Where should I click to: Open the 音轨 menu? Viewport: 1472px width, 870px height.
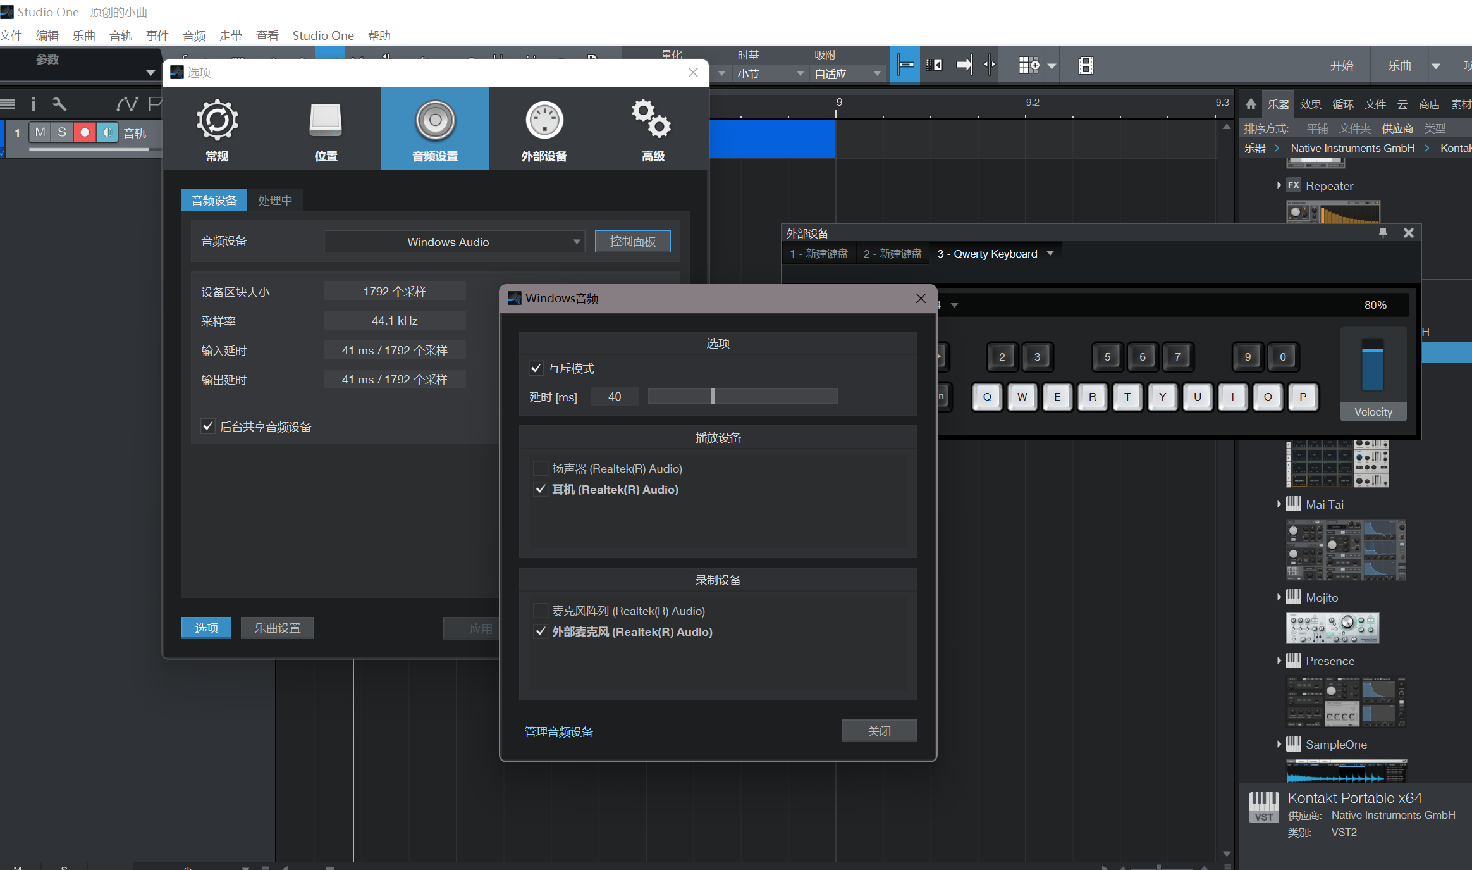(x=121, y=35)
